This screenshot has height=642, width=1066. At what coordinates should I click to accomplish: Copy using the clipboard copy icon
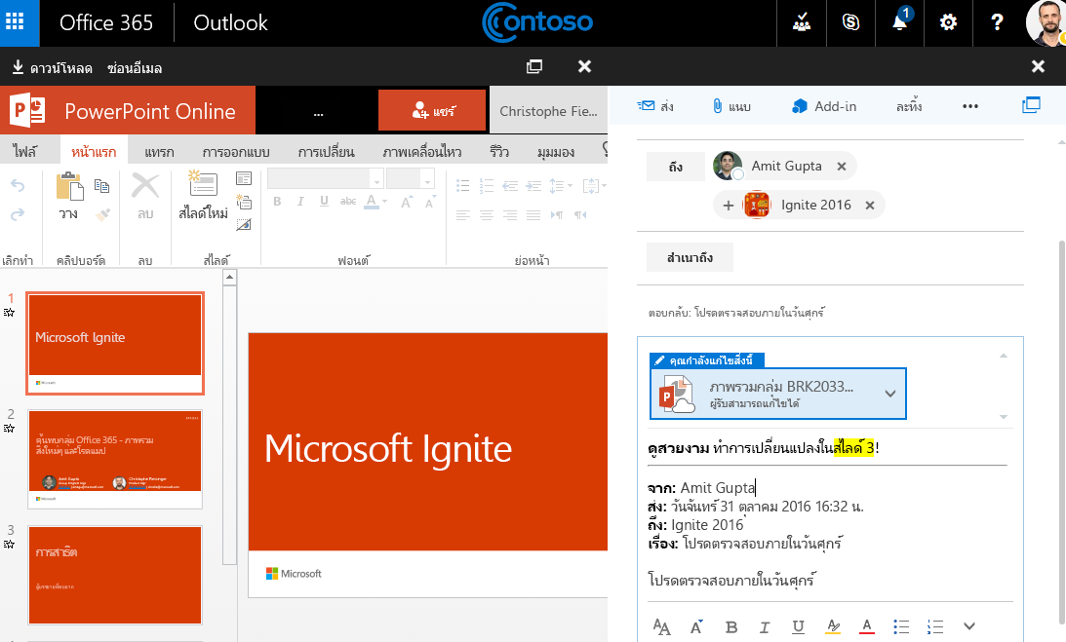click(x=102, y=185)
